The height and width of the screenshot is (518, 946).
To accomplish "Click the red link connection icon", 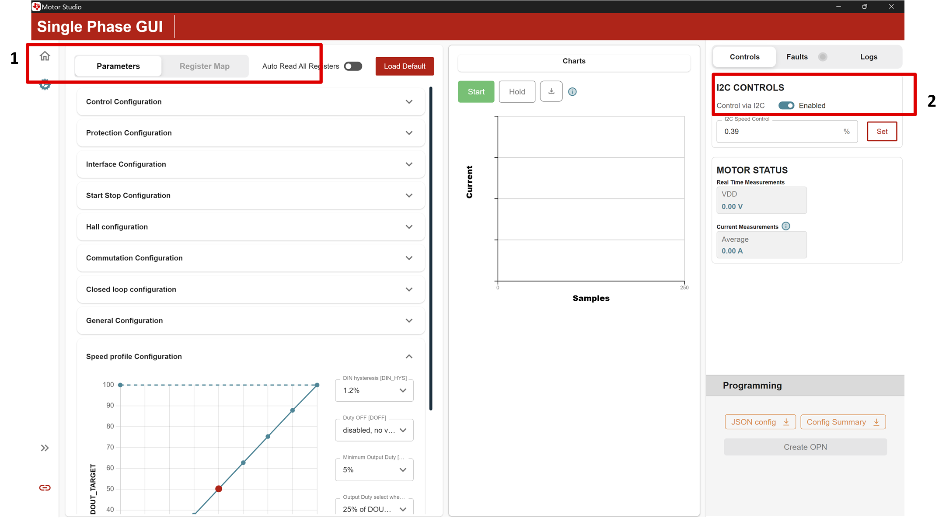I will 45,487.
